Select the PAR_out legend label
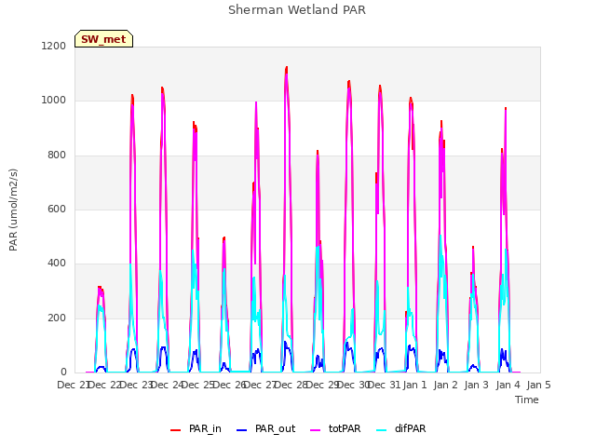 click(x=276, y=428)
